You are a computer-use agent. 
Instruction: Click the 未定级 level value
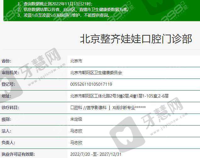click(76, 119)
